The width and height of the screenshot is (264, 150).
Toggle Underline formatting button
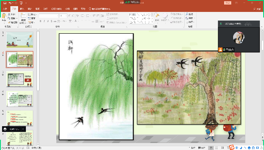[48, 21]
